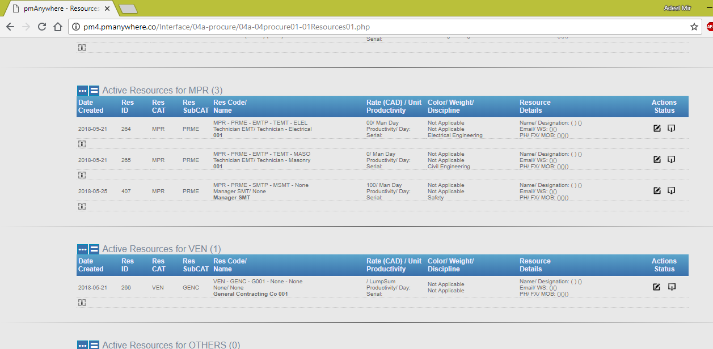Image resolution: width=713 pixels, height=349 pixels.
Task: Edit the Manager SMT resource 407
Action: point(657,191)
